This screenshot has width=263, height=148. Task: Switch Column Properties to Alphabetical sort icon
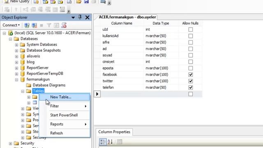tap(110, 142)
